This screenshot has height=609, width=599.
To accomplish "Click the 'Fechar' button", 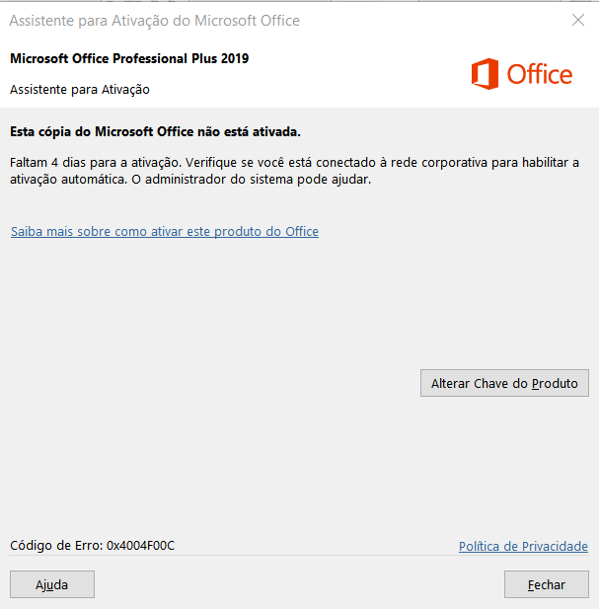I will click(x=546, y=584).
